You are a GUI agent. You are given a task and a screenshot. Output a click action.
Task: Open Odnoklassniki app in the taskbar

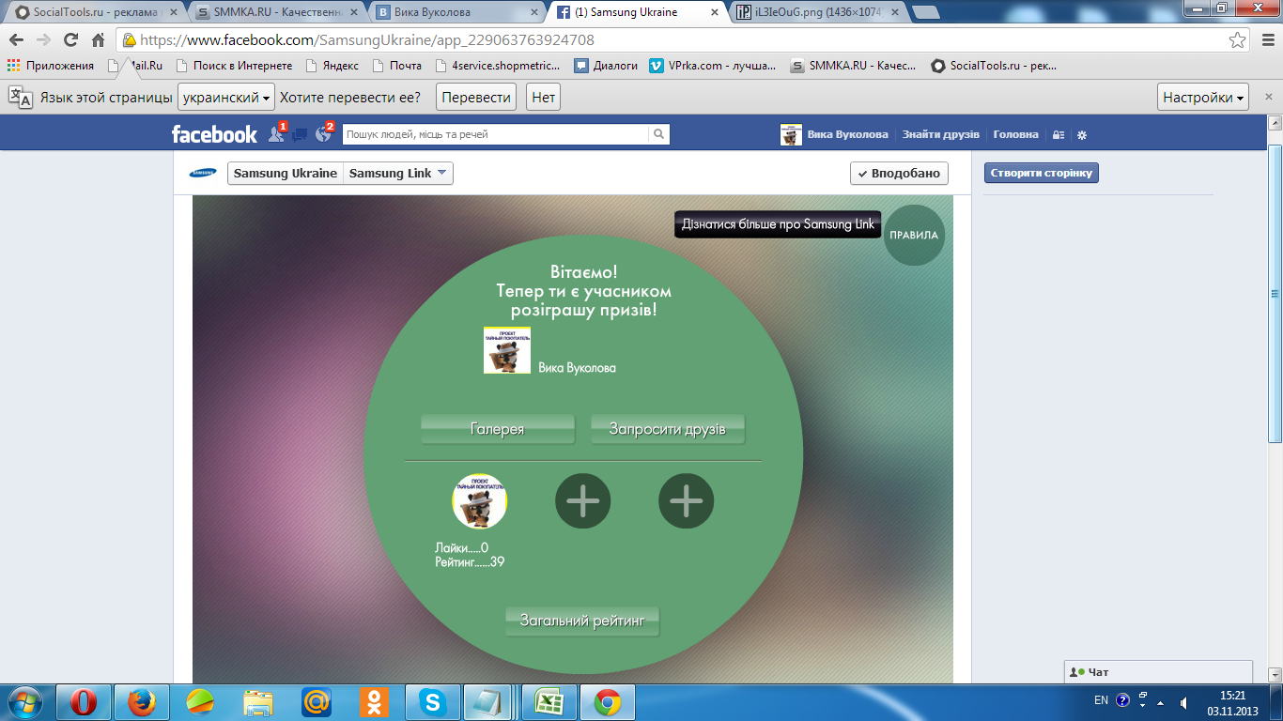point(375,701)
